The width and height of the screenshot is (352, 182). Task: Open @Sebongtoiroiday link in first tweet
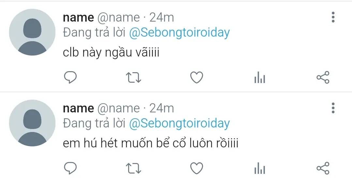coord(179,33)
